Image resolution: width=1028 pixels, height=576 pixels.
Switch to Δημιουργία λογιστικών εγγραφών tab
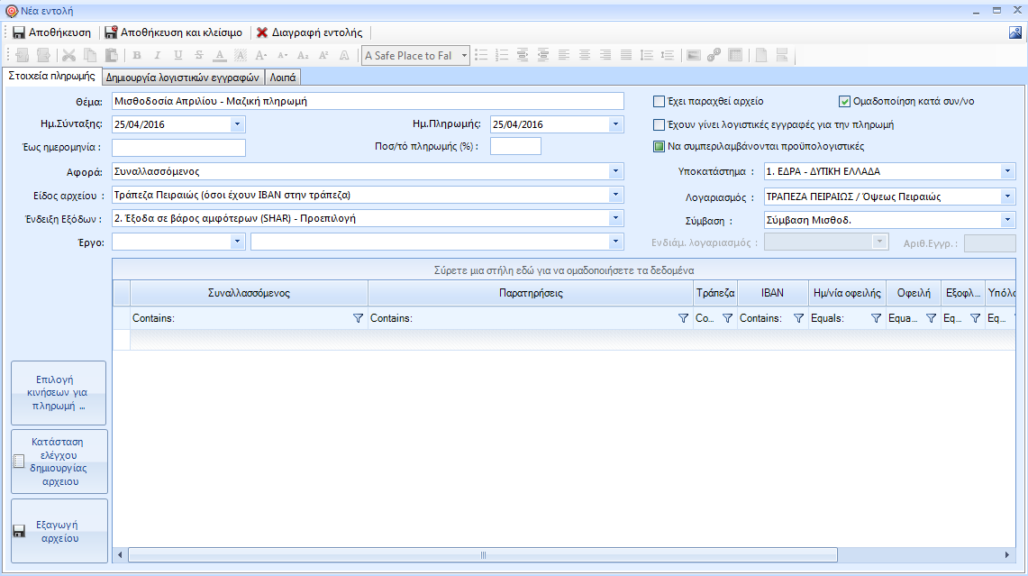[x=183, y=78]
